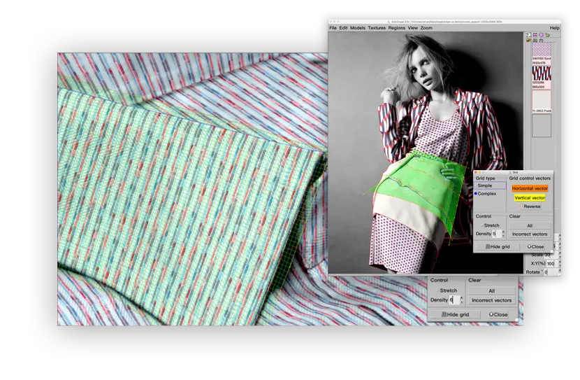Click Close in the Density 6 panel
Screen dimensions: 580x380
(x=498, y=314)
